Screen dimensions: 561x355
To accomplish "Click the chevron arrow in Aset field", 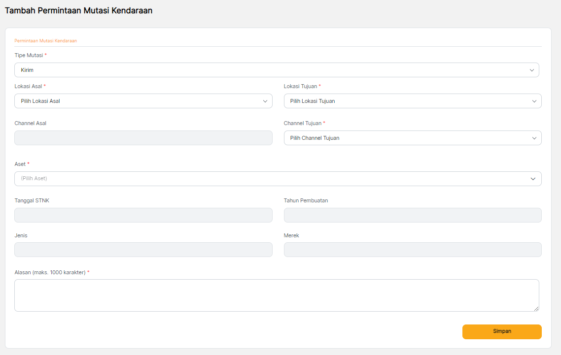I will 532,179.
